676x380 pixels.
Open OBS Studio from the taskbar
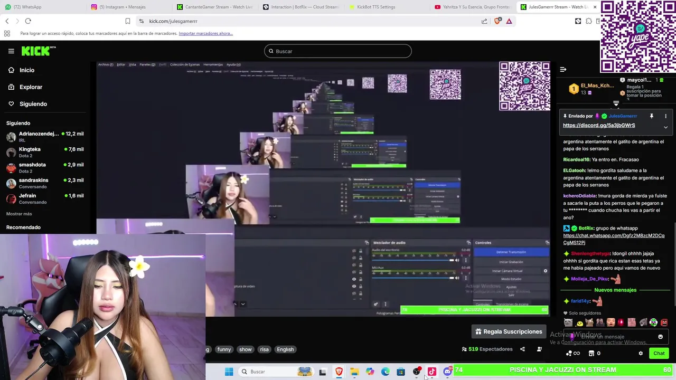coord(417,372)
